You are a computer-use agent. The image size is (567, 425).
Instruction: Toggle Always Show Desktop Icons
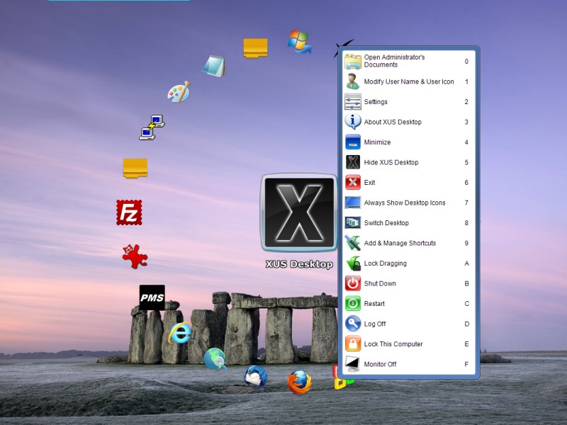point(404,203)
